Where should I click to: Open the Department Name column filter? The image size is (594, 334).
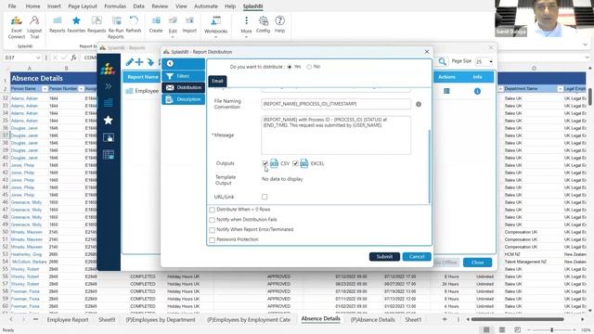tap(560, 89)
